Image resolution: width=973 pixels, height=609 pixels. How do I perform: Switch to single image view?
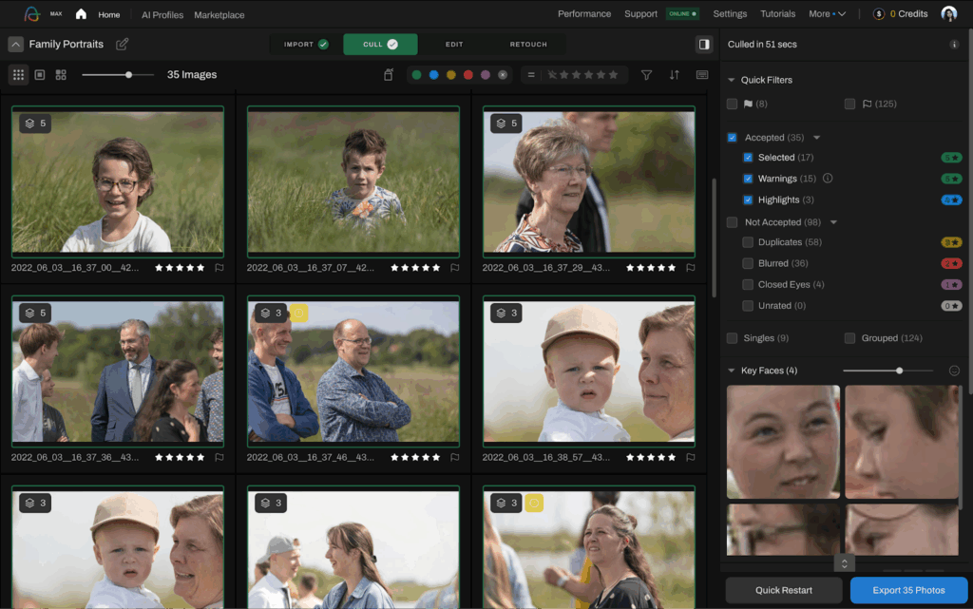[x=40, y=74]
